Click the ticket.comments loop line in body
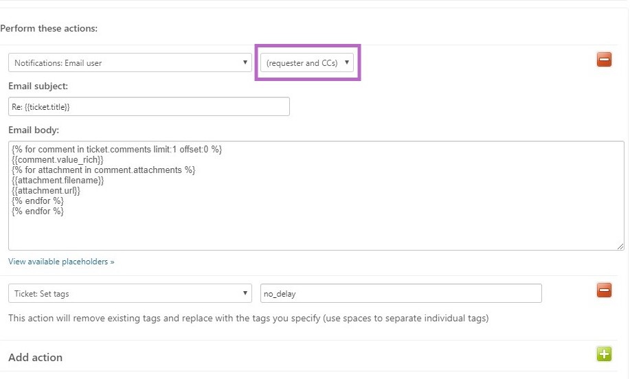The image size is (630, 379). pyautogui.click(x=117, y=149)
